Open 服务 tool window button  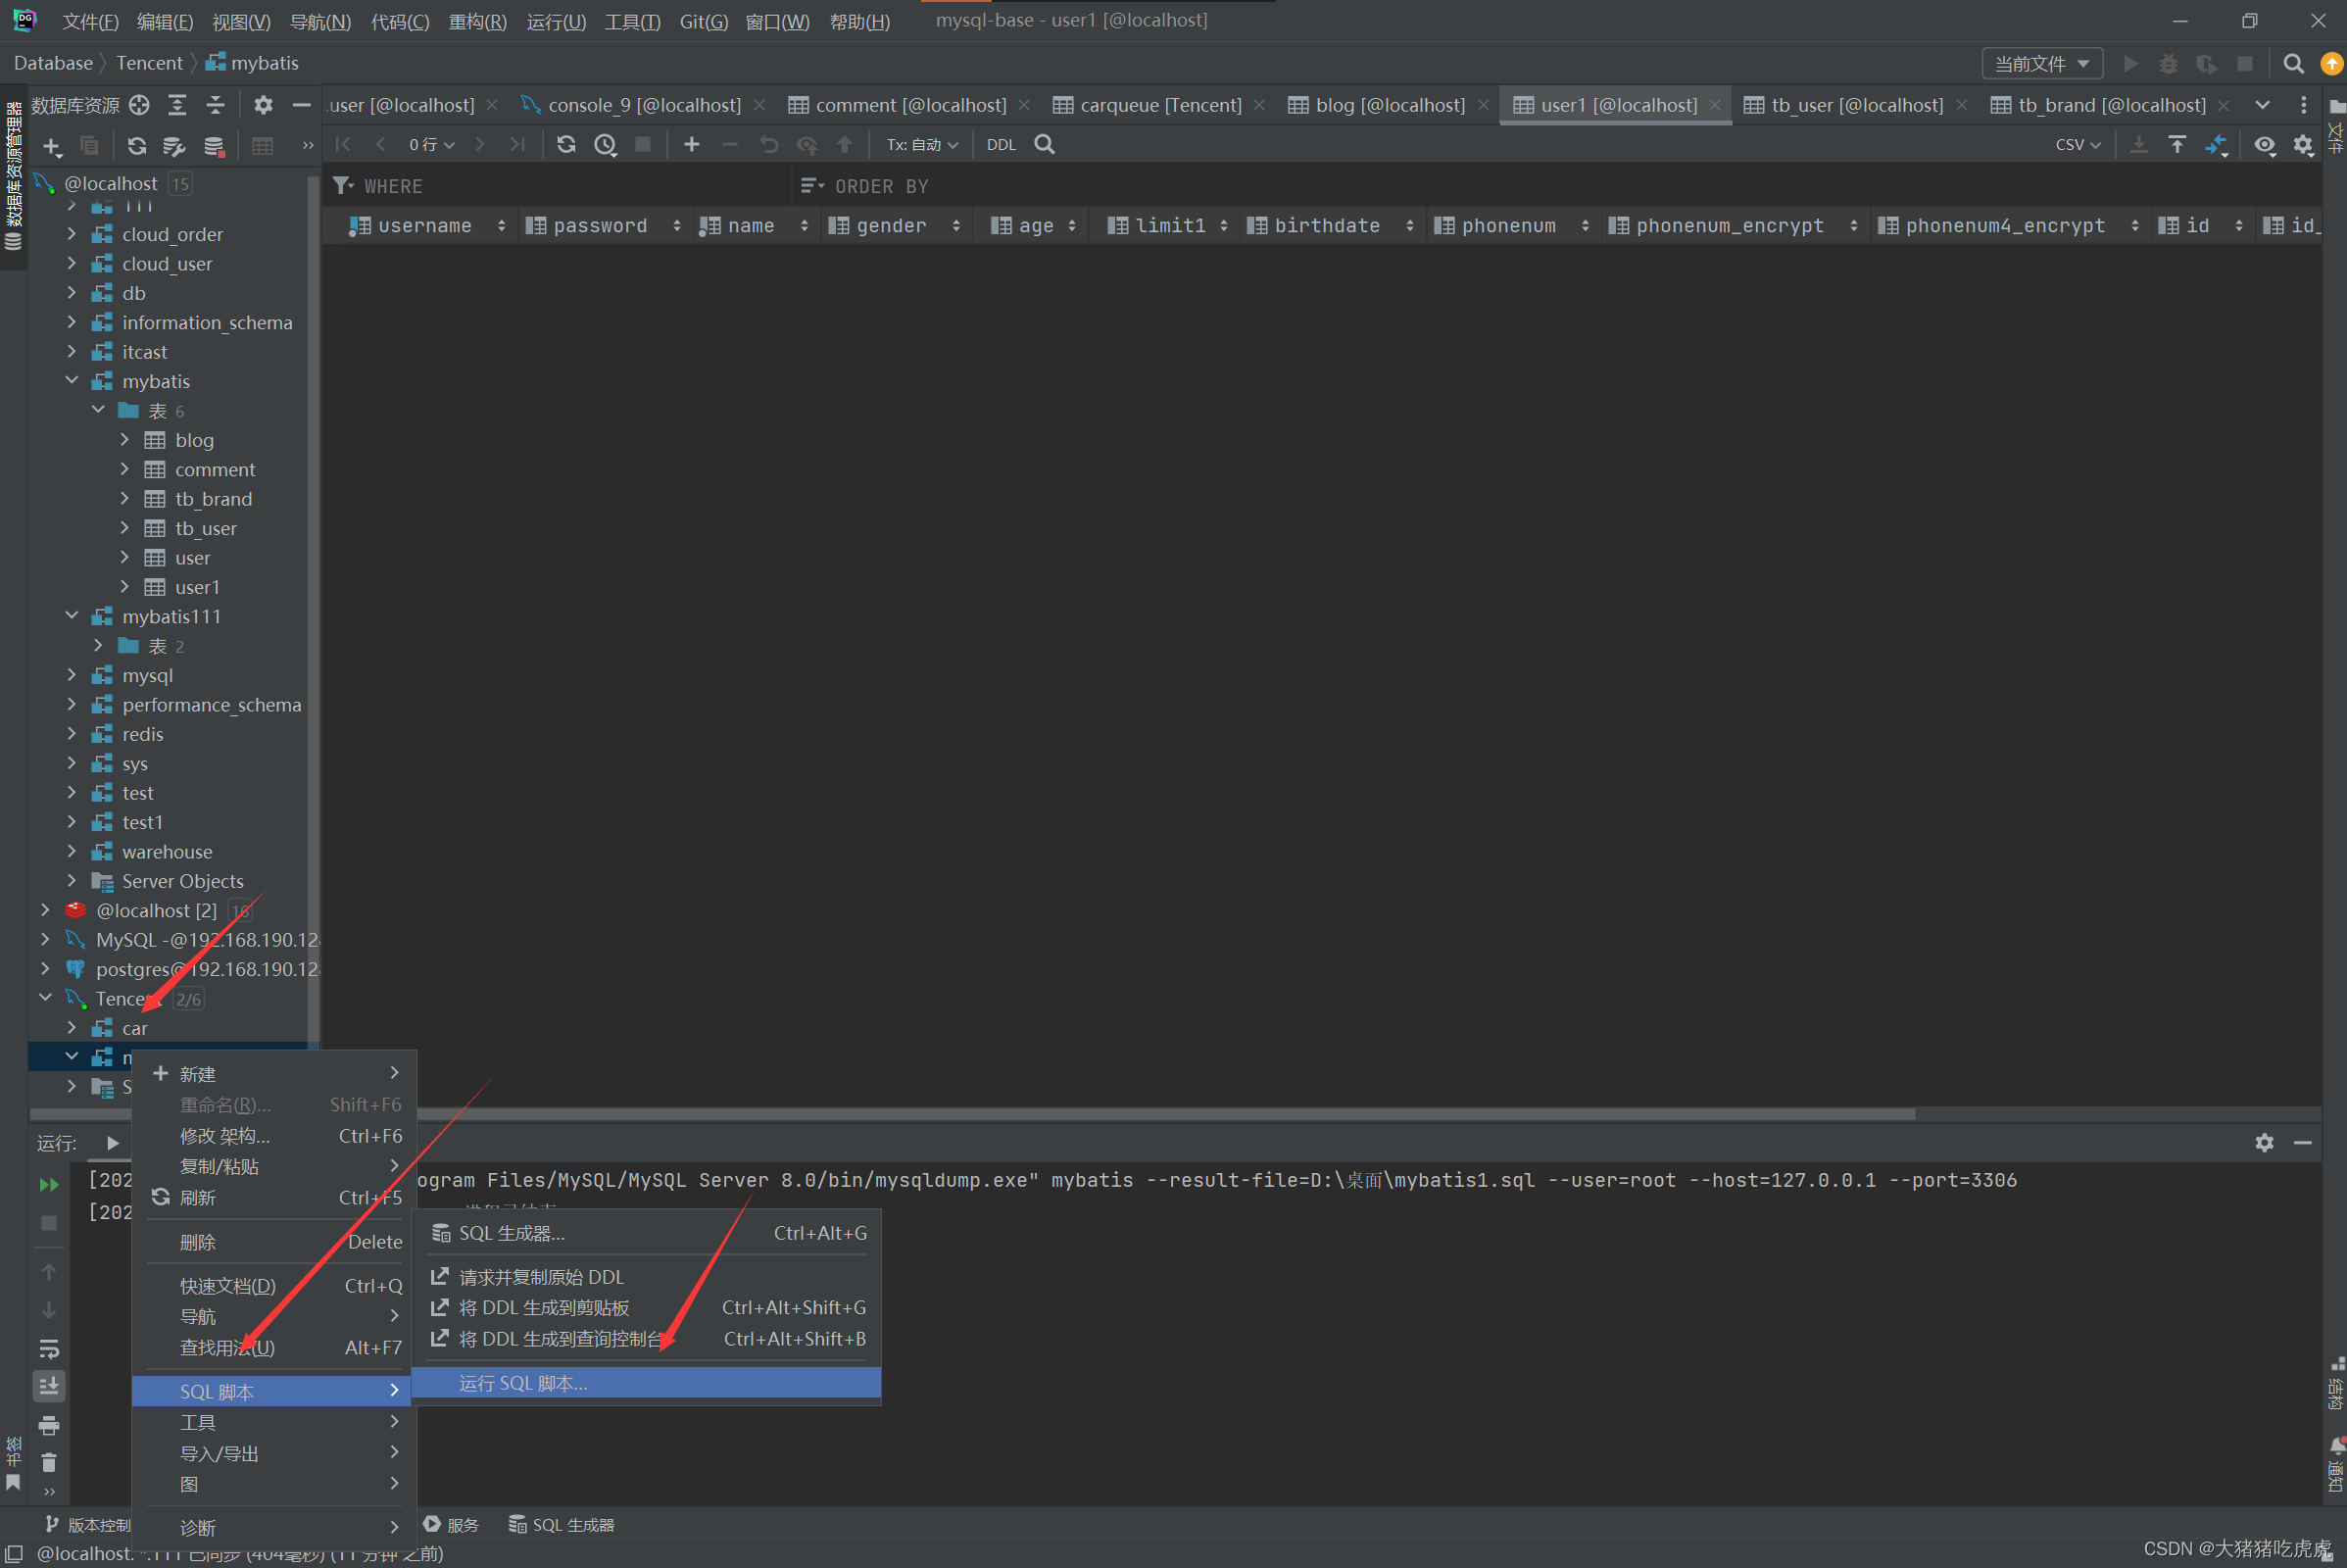[x=451, y=1525]
